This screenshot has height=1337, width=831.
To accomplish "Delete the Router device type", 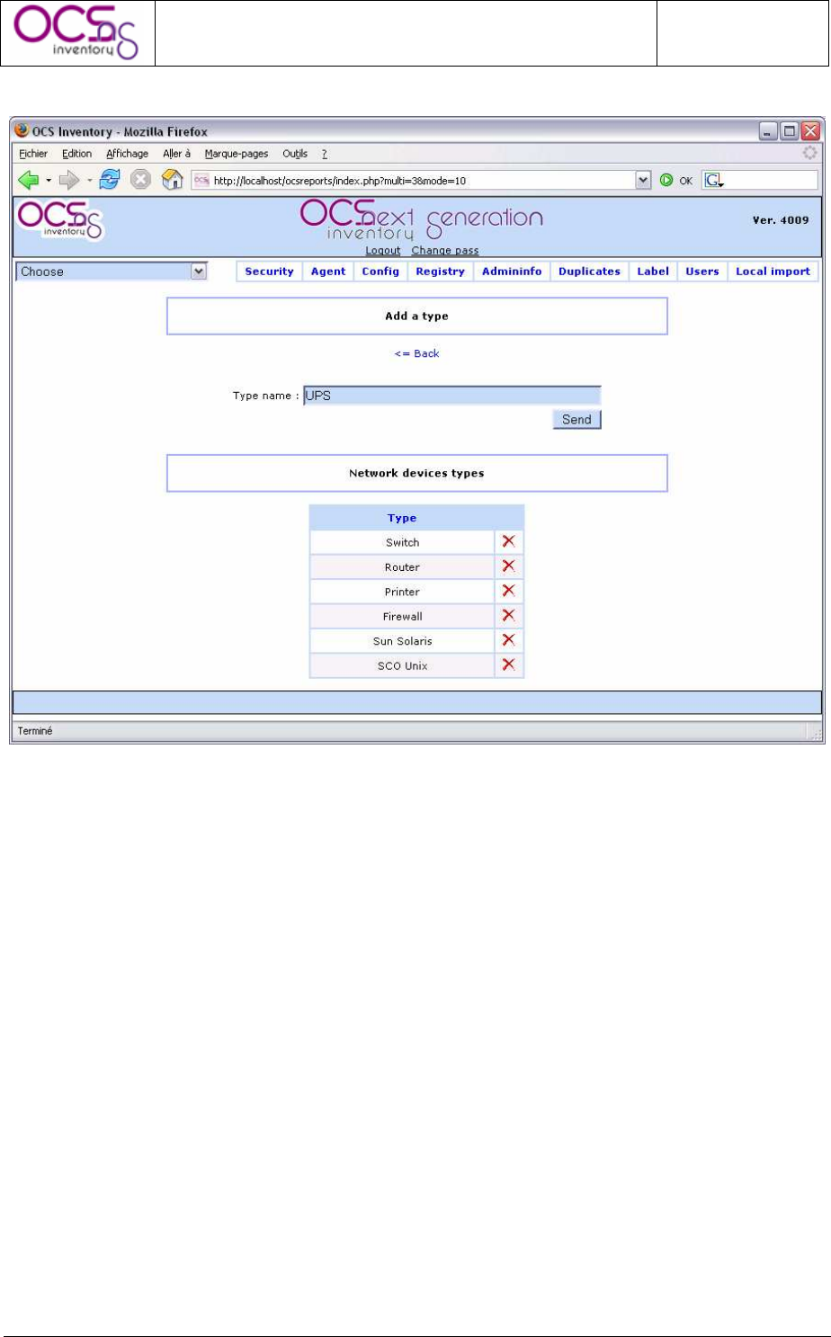I will tap(508, 566).
